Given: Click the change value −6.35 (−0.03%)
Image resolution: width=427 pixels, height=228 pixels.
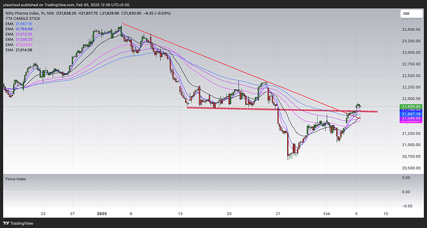Looking at the screenshot, I should click(x=157, y=13).
